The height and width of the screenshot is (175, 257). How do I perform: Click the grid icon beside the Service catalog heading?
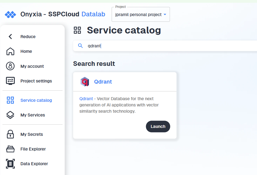(78, 30)
